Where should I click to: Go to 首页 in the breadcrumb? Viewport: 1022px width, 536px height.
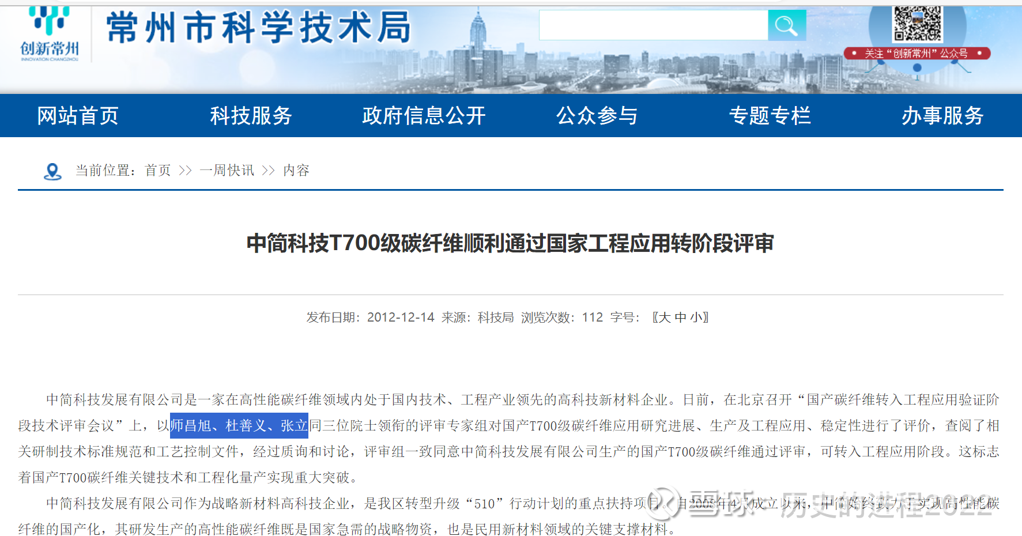point(158,171)
